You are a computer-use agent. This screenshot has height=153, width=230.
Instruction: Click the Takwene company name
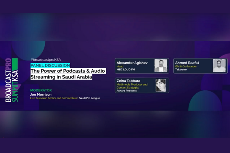pyautogui.click(x=181, y=70)
